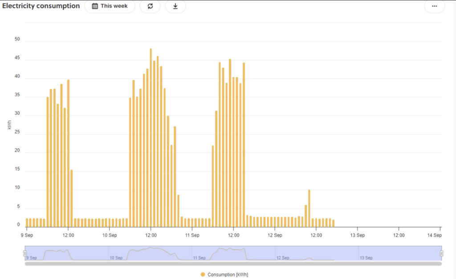This screenshot has width=456, height=279.
Task: Click the 50 value on the y-axis
Action: click(17, 39)
